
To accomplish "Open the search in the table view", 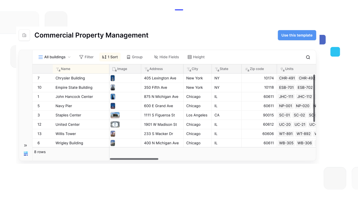I will pyautogui.click(x=308, y=57).
